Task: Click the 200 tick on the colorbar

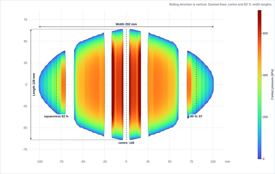Action: (x=265, y=117)
